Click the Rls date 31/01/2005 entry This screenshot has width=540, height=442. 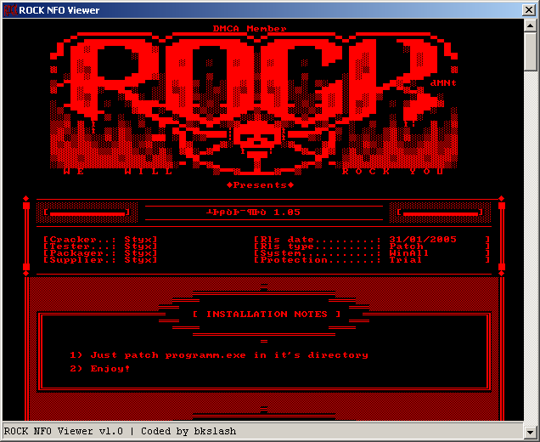click(371, 240)
